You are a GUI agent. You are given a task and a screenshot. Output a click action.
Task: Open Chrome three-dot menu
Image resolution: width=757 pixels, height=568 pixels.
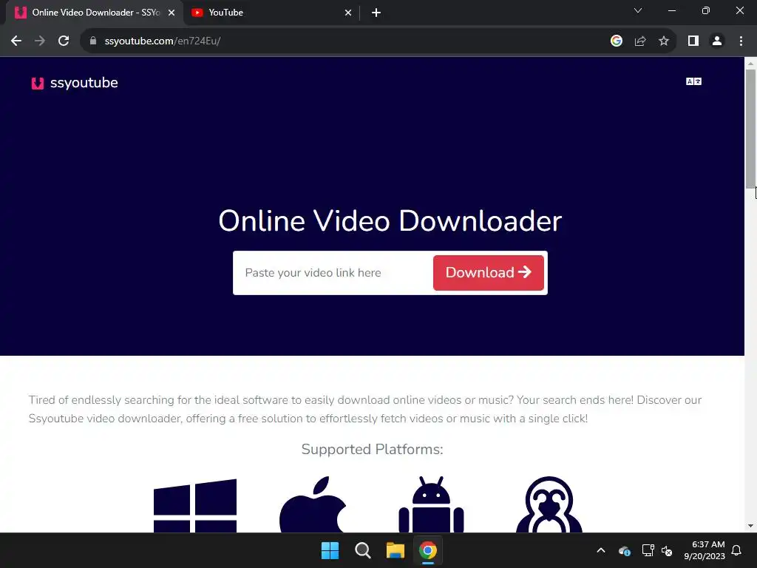tap(741, 41)
